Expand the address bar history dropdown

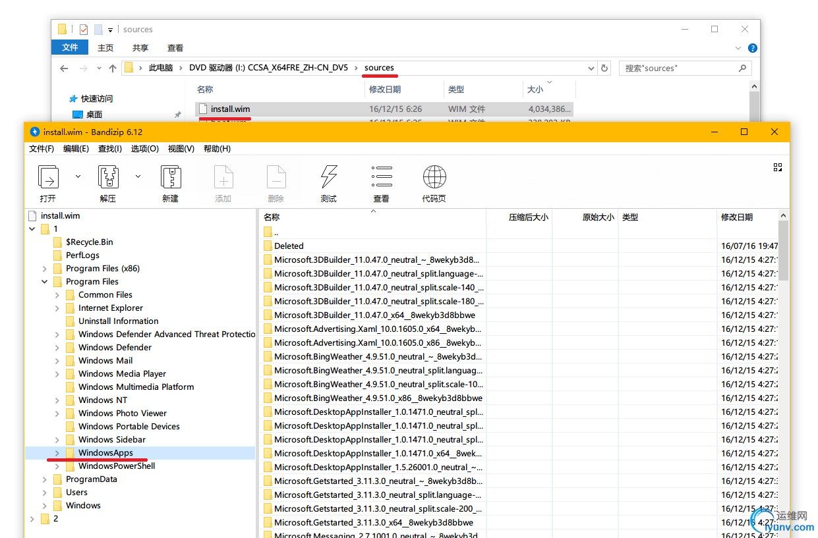point(590,68)
